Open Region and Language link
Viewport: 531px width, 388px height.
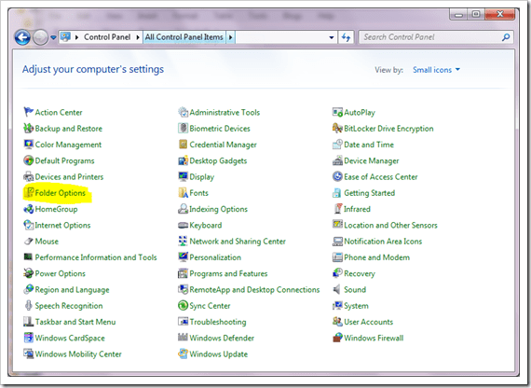(x=72, y=290)
